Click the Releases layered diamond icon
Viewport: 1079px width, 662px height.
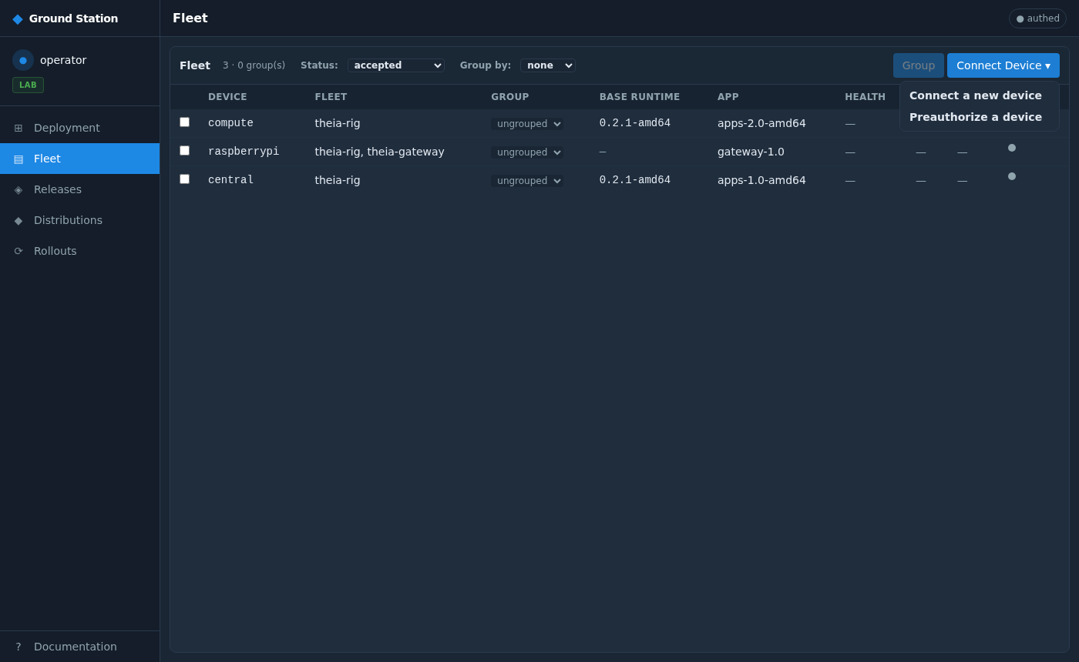click(18, 189)
